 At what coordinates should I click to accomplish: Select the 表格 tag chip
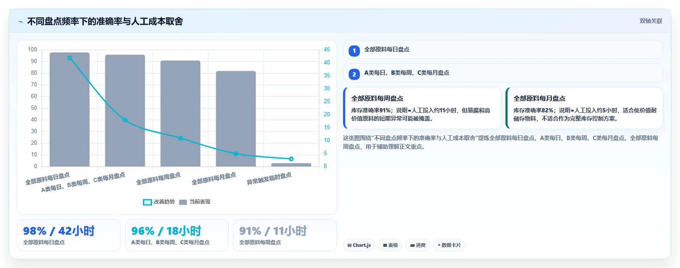pos(390,245)
